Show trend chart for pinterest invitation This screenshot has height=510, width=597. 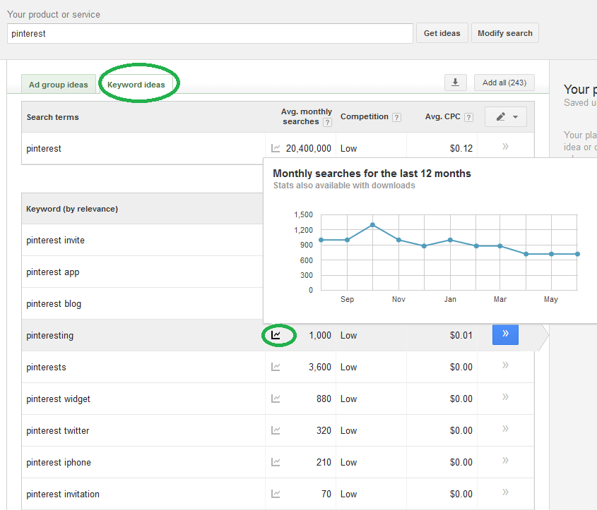coord(276,494)
